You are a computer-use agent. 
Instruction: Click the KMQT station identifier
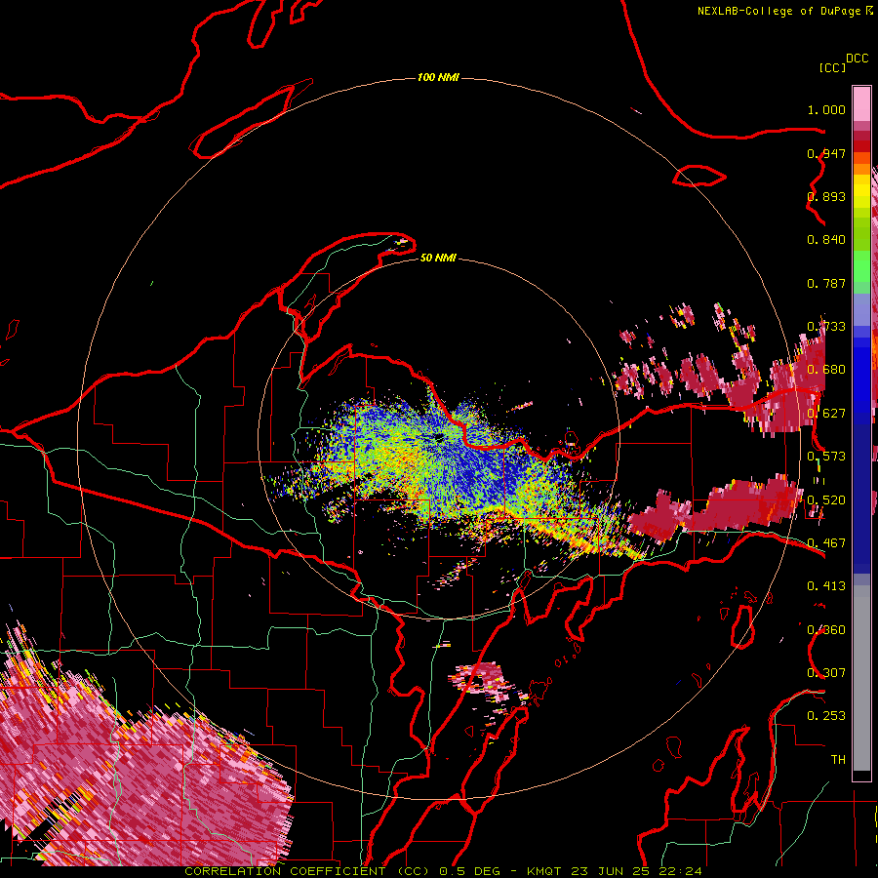(x=543, y=871)
